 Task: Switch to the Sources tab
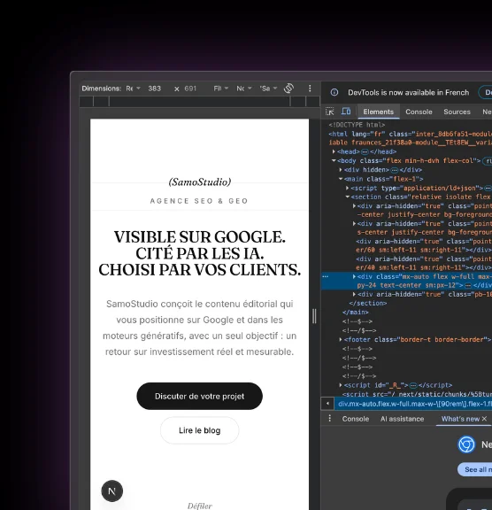[x=457, y=112]
